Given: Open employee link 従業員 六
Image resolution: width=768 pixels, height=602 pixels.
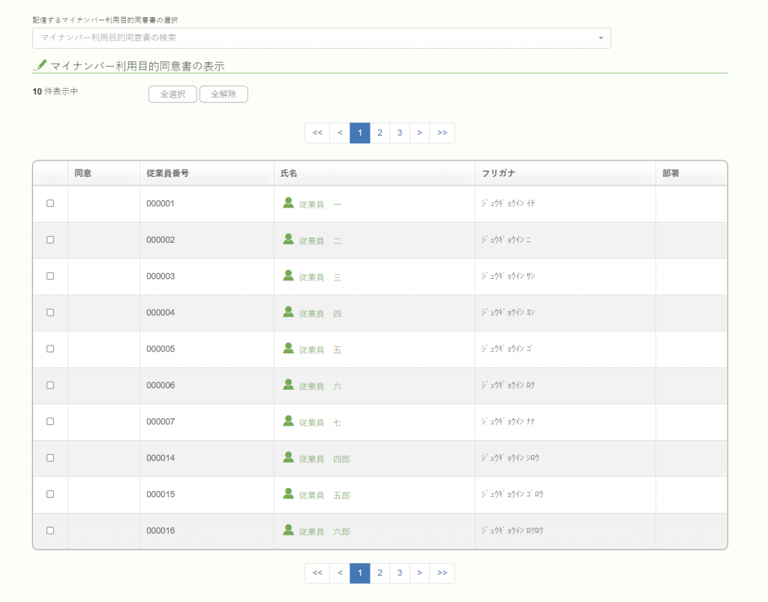Looking at the screenshot, I should 320,386.
